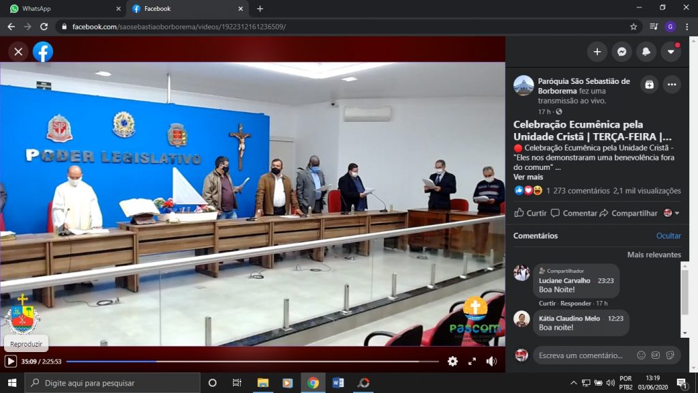Reply to Luciane Carvalho's comment
The image size is (698, 393).
[575, 304]
